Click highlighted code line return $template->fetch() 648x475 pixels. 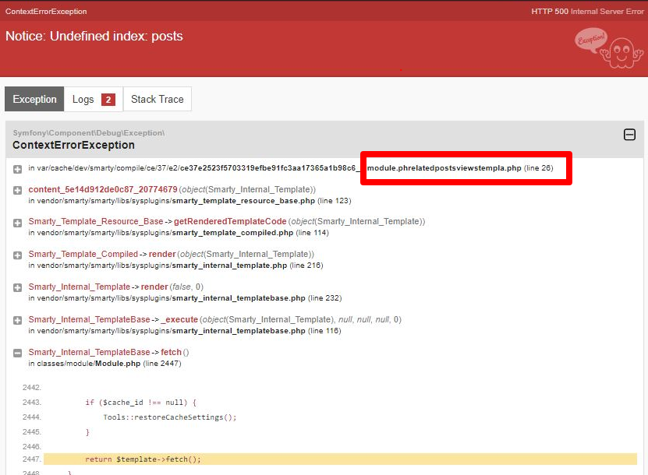(340, 459)
